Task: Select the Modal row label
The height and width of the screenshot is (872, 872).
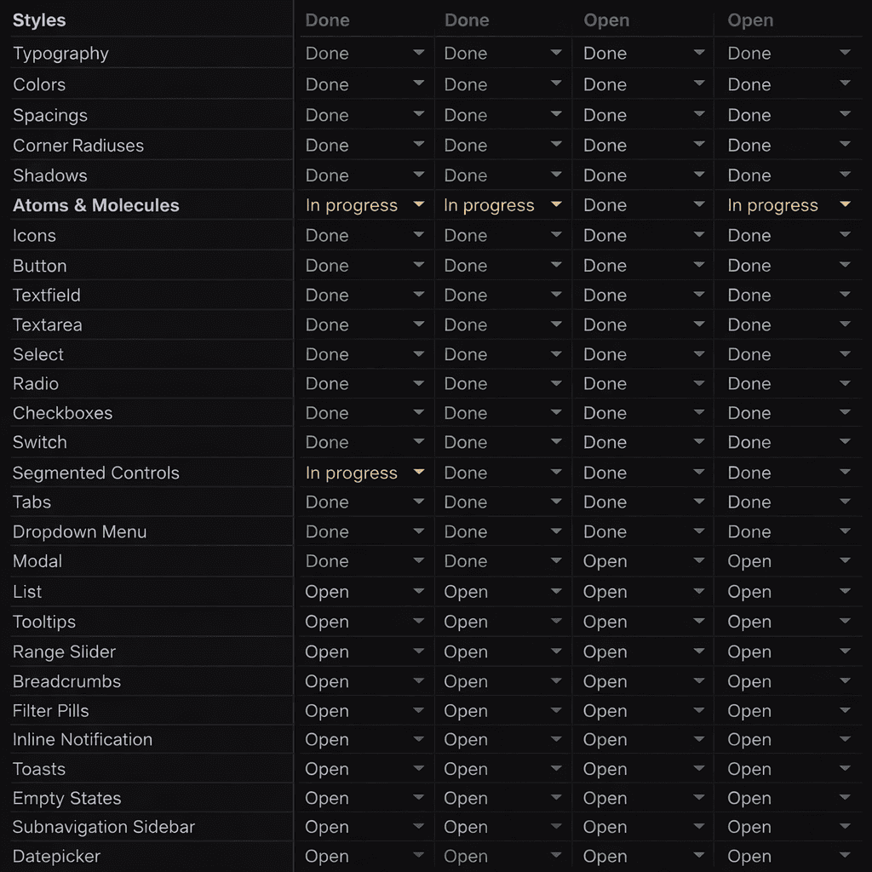Action: [37, 561]
